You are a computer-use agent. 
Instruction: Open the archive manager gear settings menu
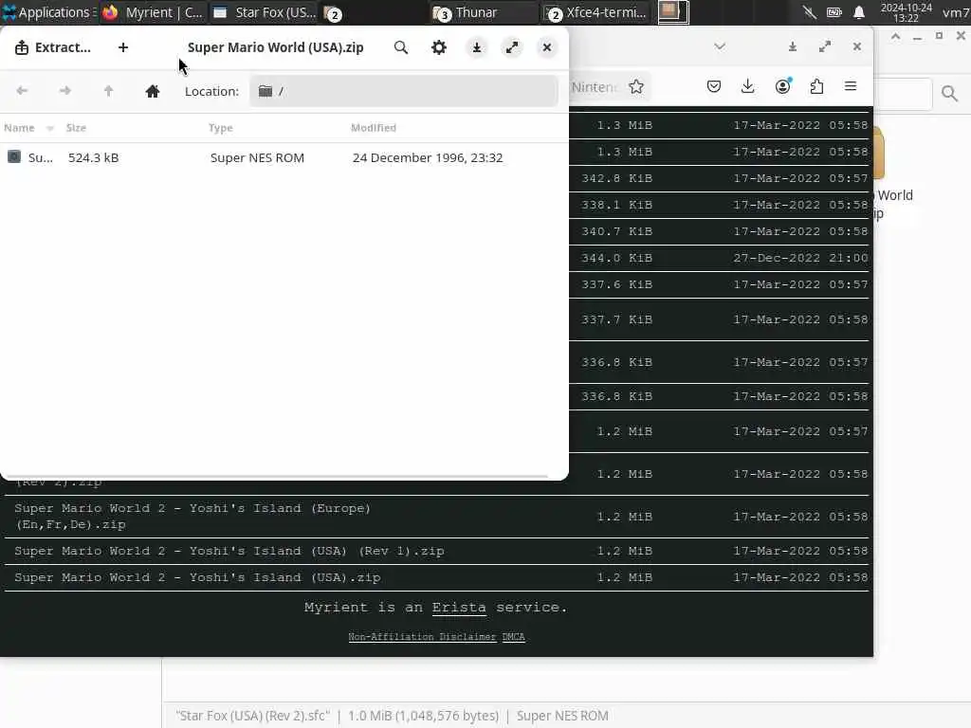pyautogui.click(x=439, y=47)
